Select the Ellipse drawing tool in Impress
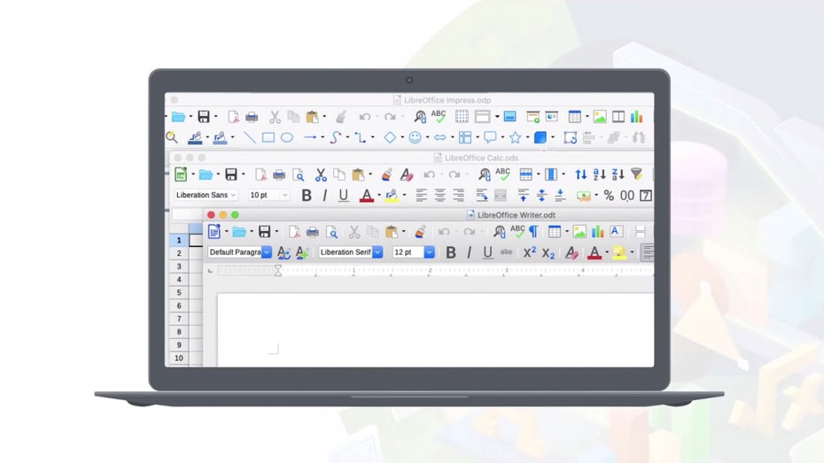 point(287,137)
